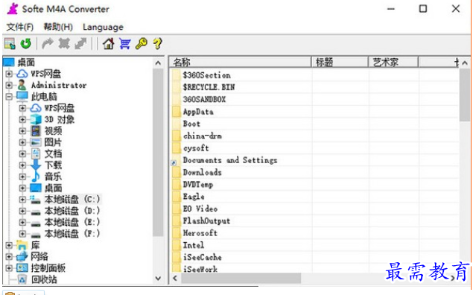The image size is (476, 295).
Task: Click the shopping cart buy icon
Action: (124, 44)
